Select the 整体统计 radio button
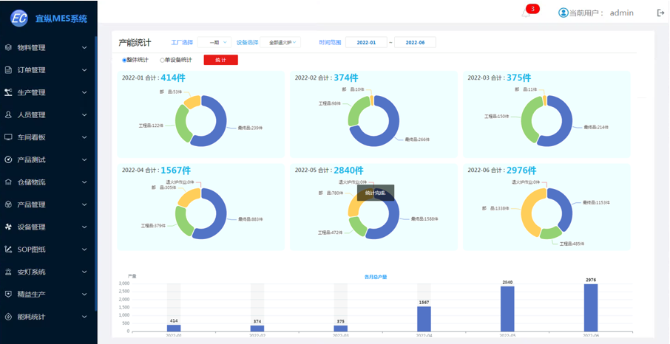The width and height of the screenshot is (670, 344). click(124, 60)
